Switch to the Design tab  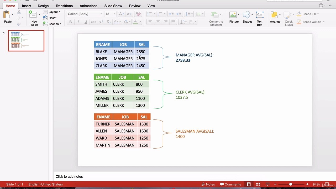43,6
